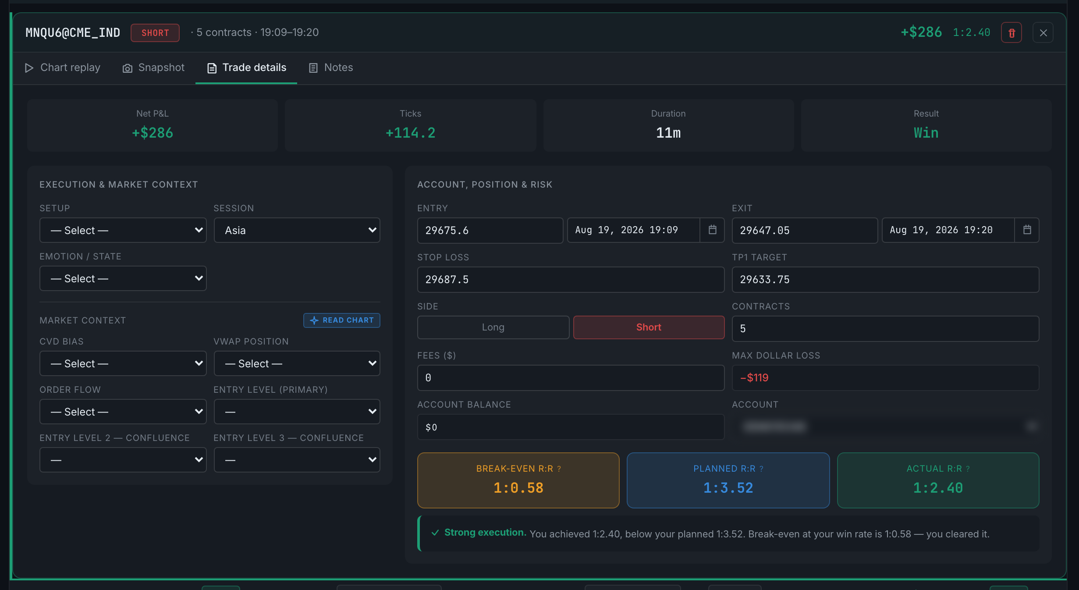Image resolution: width=1079 pixels, height=590 pixels.
Task: Open the VWAP Position dropdown
Action: 297,363
